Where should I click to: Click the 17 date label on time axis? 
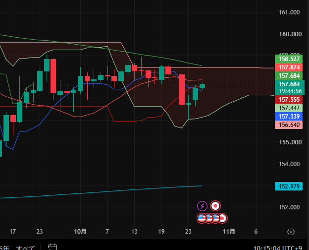(12, 232)
